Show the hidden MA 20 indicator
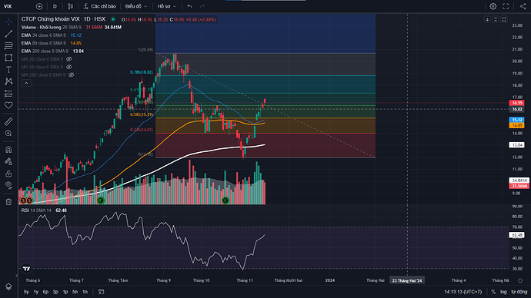This screenshot has width=531, height=298. [x=69, y=59]
